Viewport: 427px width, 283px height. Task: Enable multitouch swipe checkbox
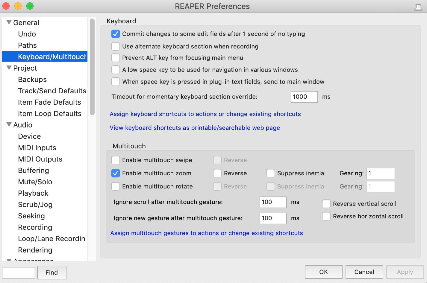tap(116, 160)
